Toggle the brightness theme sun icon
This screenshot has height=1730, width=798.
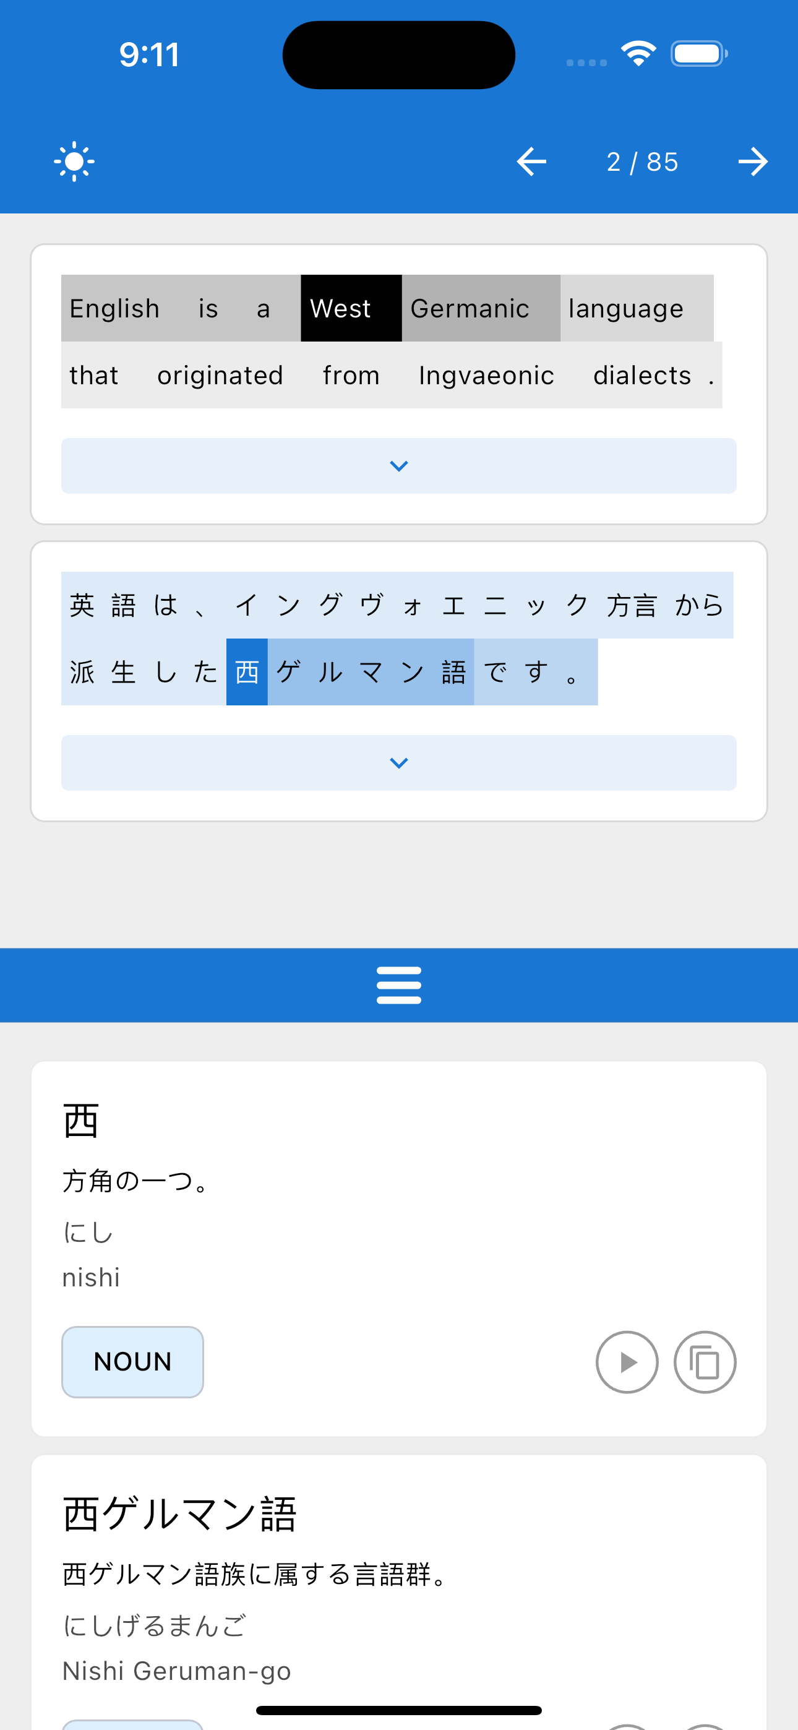pos(74,161)
